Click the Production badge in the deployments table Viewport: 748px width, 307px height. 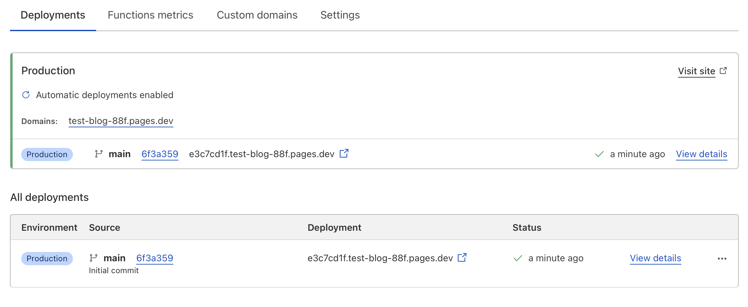(47, 258)
